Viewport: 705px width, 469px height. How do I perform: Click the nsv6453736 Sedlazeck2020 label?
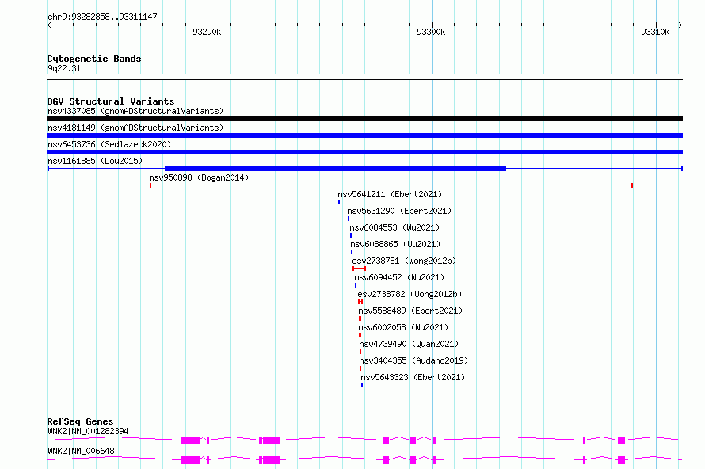pos(109,144)
